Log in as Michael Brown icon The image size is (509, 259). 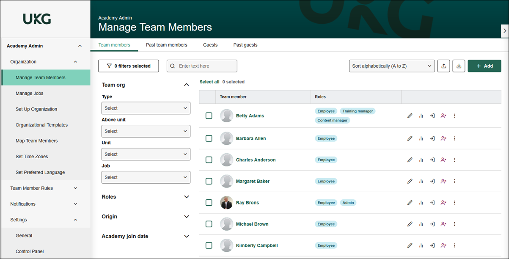click(x=432, y=224)
